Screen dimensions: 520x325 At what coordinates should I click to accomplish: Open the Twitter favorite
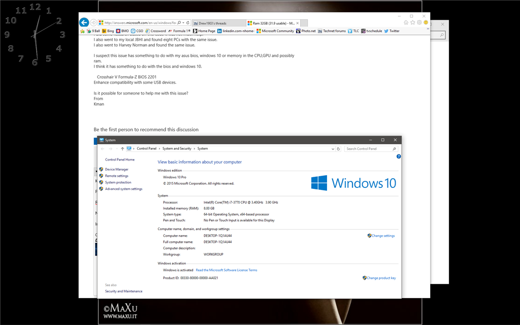392,31
